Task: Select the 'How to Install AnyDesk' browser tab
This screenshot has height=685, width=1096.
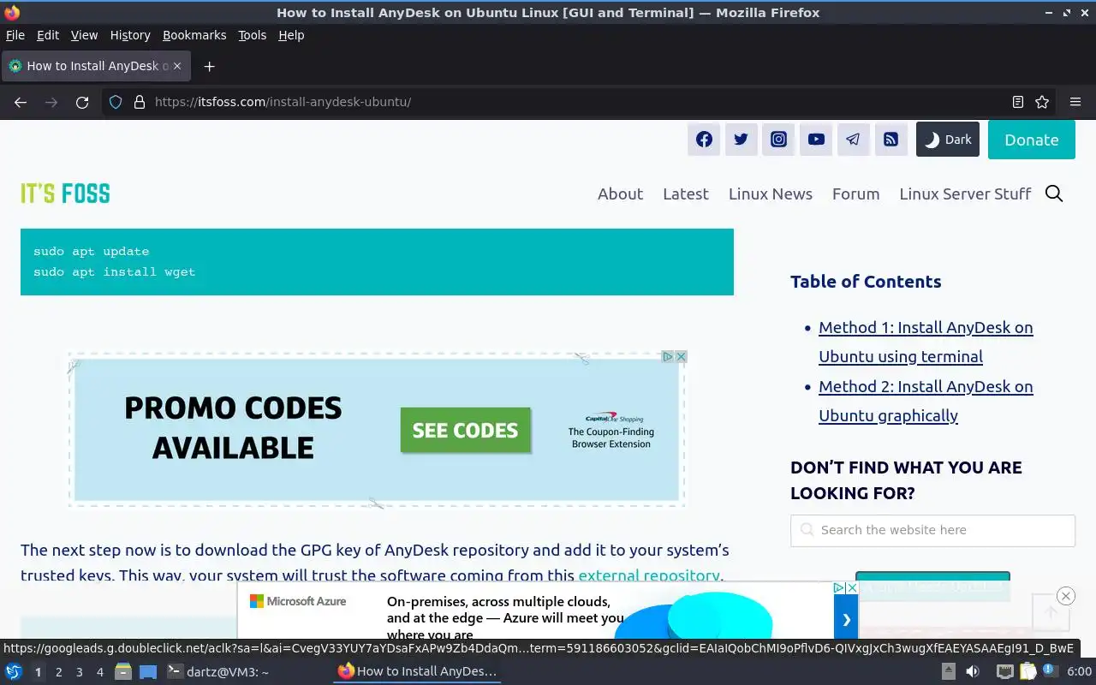Action: 96,66
